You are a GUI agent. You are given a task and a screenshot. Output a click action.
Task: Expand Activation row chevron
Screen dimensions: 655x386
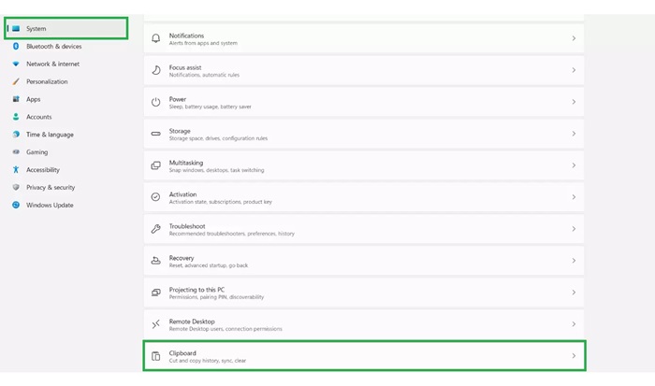[574, 197]
